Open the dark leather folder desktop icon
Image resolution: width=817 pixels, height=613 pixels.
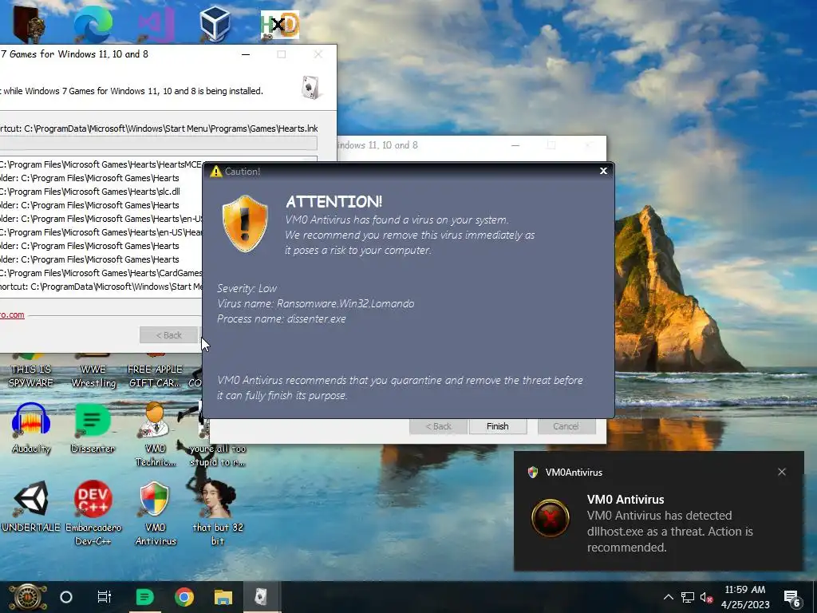pyautogui.click(x=28, y=23)
